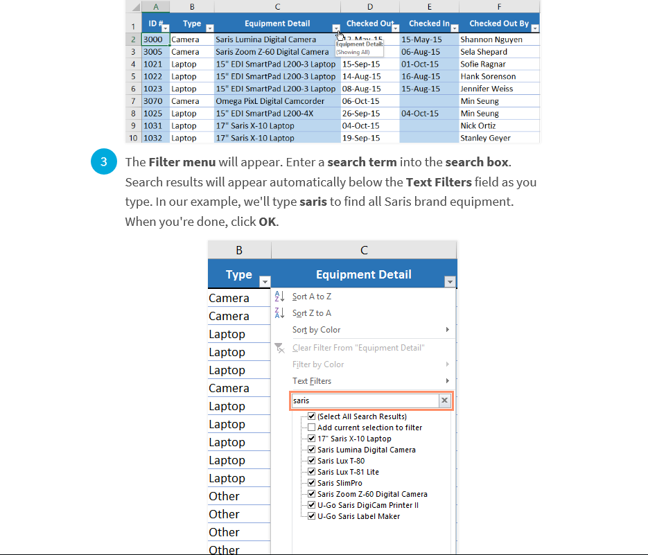This screenshot has height=555, width=648.
Task: Click the clear filter funnel icon
Action: click(x=279, y=348)
